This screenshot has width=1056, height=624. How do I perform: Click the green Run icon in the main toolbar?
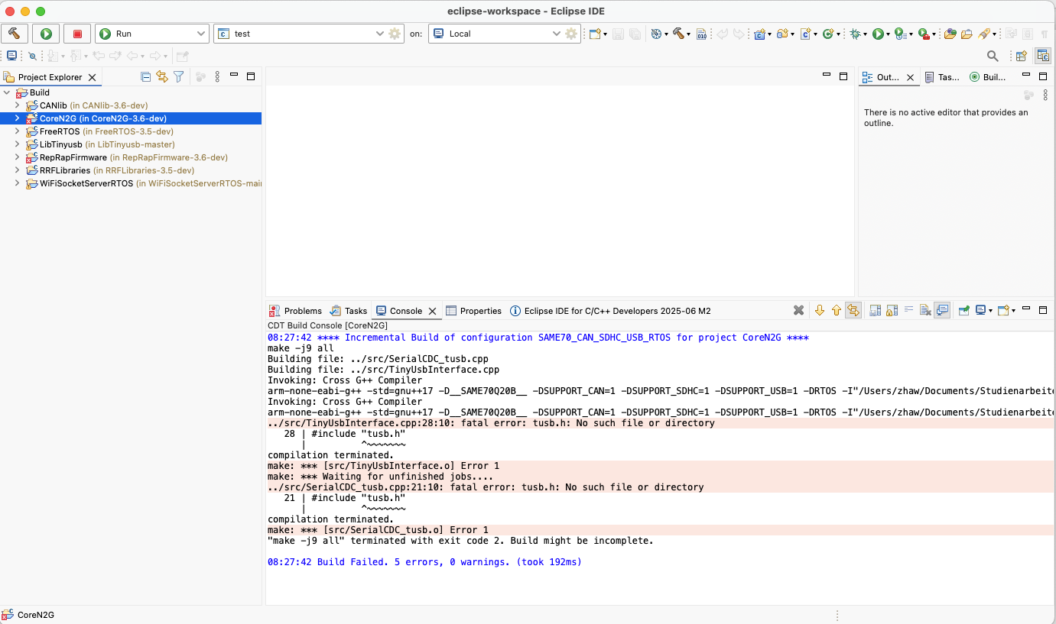[878, 34]
